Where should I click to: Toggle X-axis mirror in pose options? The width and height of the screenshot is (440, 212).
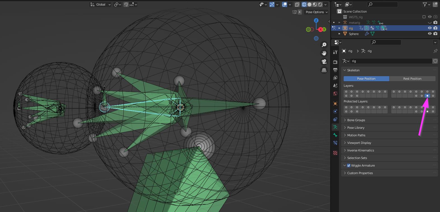click(300, 12)
